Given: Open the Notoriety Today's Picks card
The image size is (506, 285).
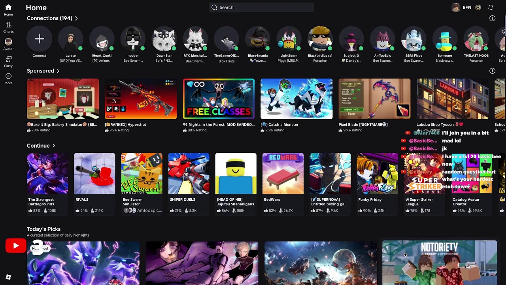Looking at the screenshot, I should click(440, 262).
